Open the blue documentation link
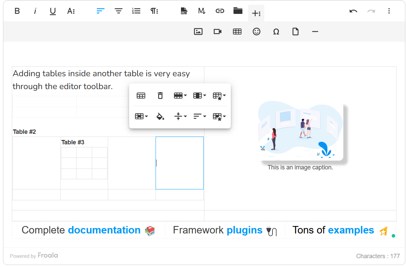The height and width of the screenshot is (267, 406). pyautogui.click(x=104, y=230)
